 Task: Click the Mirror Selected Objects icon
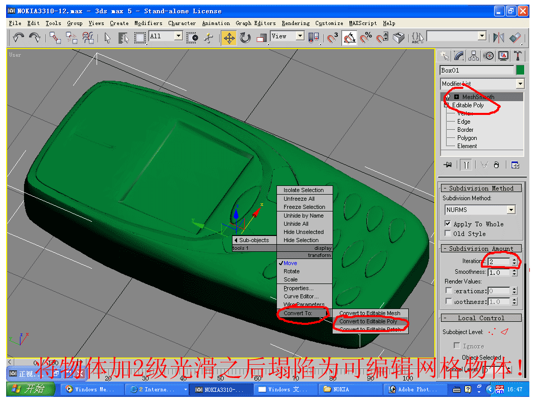(x=498, y=38)
